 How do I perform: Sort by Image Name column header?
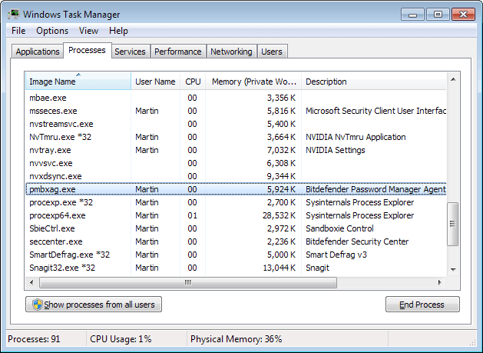tap(78, 82)
